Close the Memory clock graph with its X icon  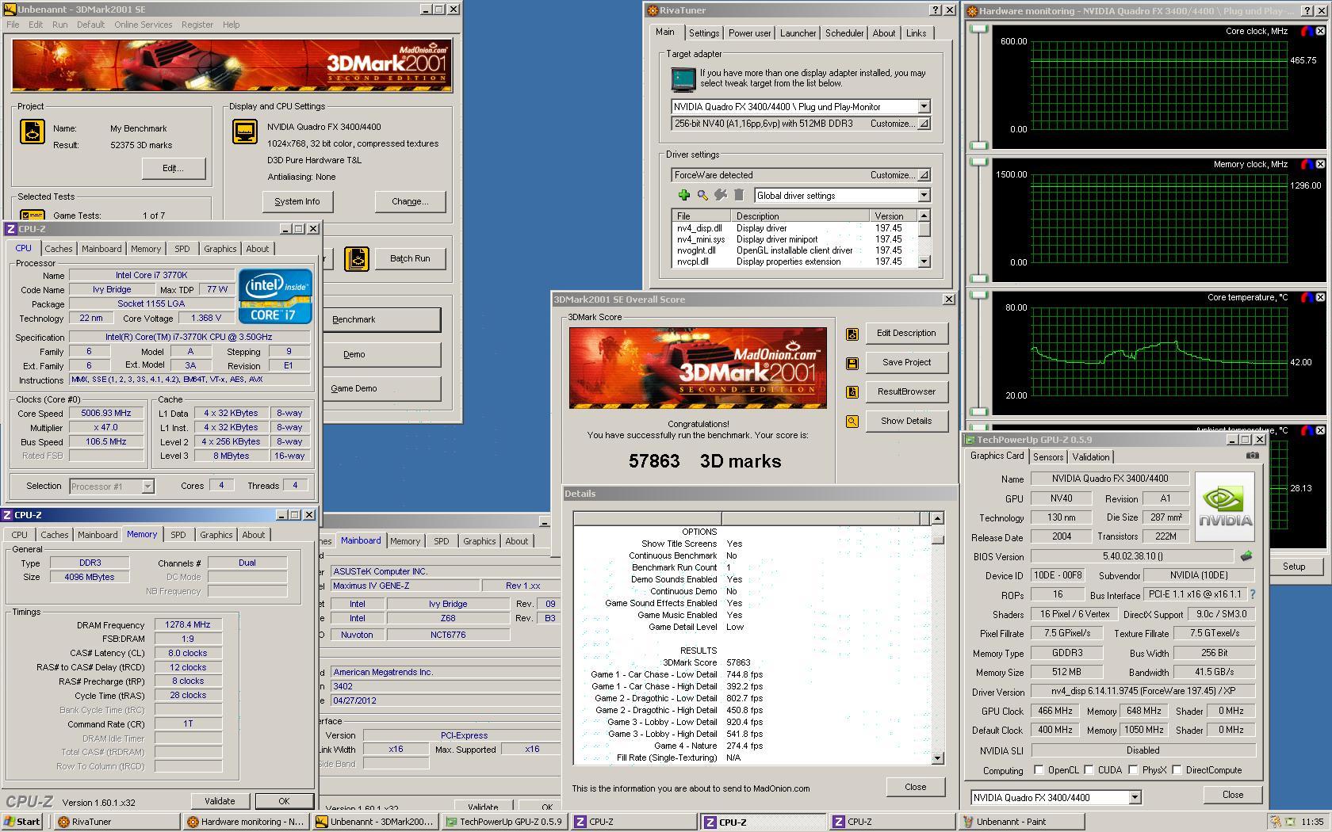(x=1320, y=164)
